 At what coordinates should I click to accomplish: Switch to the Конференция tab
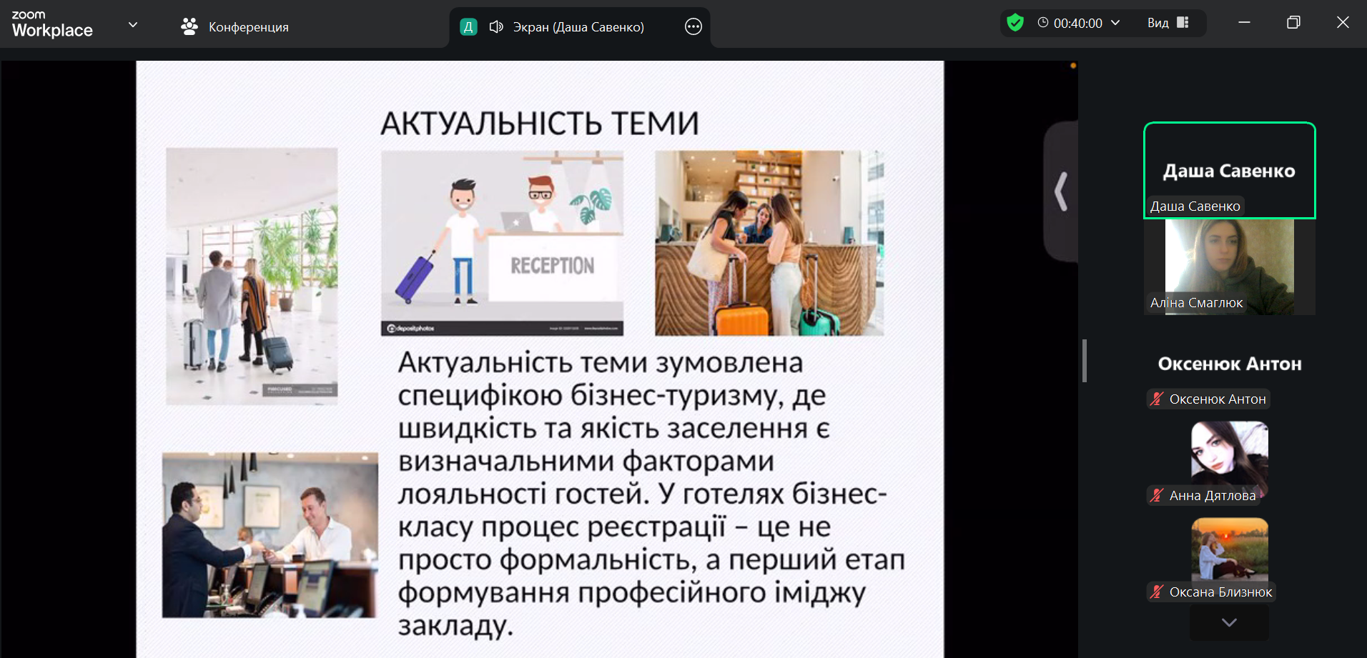click(x=248, y=27)
